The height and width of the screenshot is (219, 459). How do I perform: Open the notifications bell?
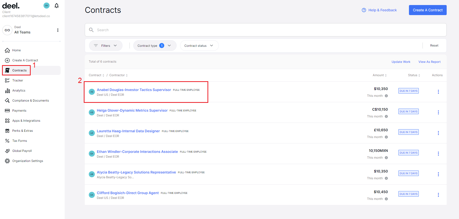click(x=57, y=6)
